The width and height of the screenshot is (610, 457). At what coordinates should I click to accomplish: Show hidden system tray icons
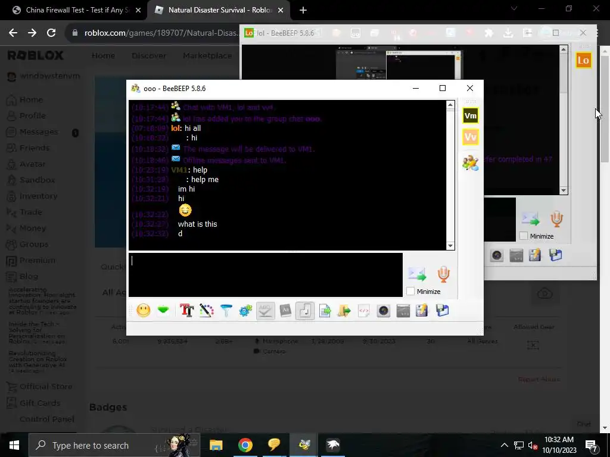click(504, 445)
